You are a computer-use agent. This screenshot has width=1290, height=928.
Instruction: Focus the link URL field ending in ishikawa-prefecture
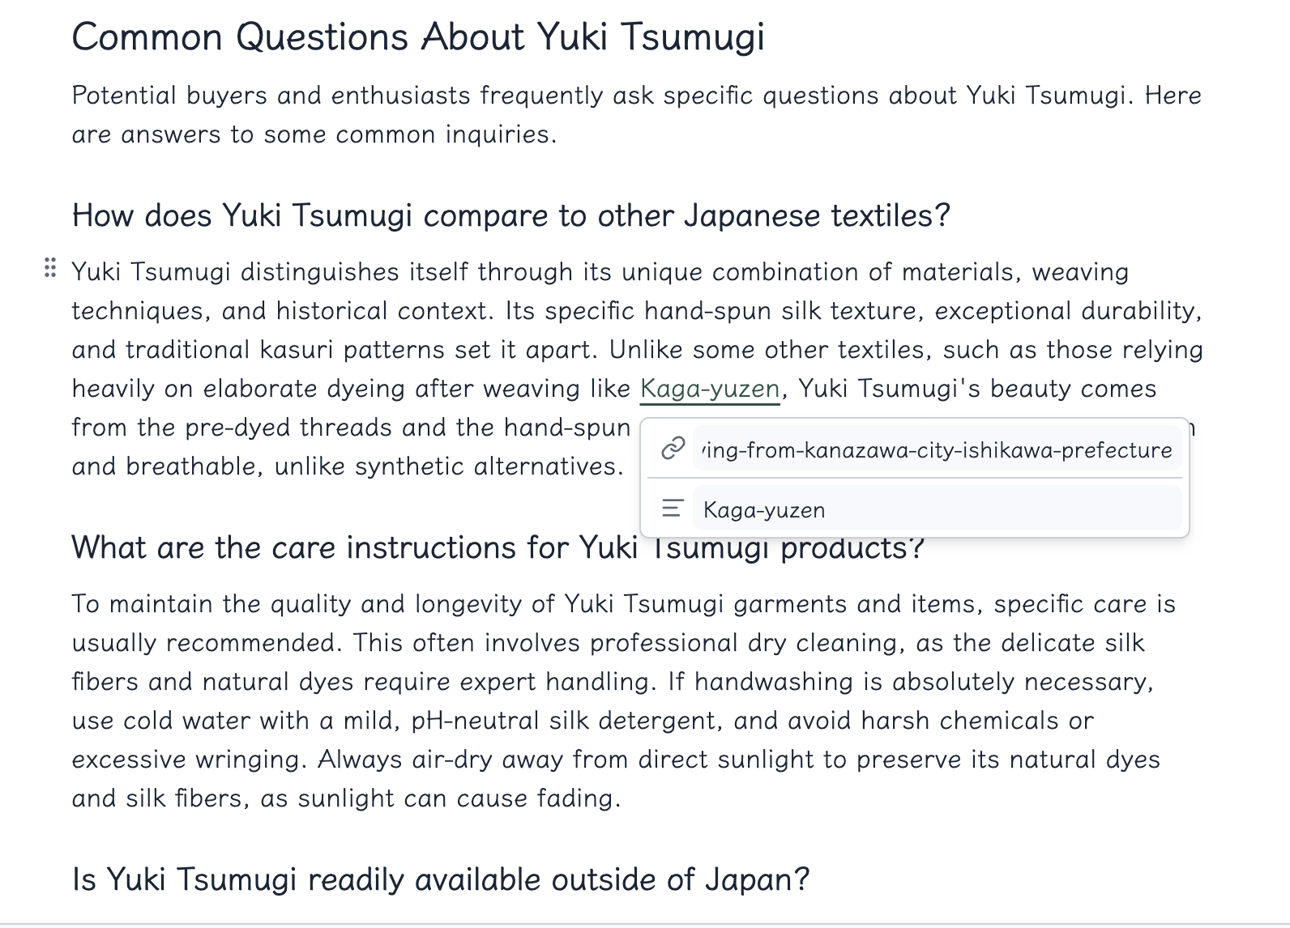coord(937,450)
